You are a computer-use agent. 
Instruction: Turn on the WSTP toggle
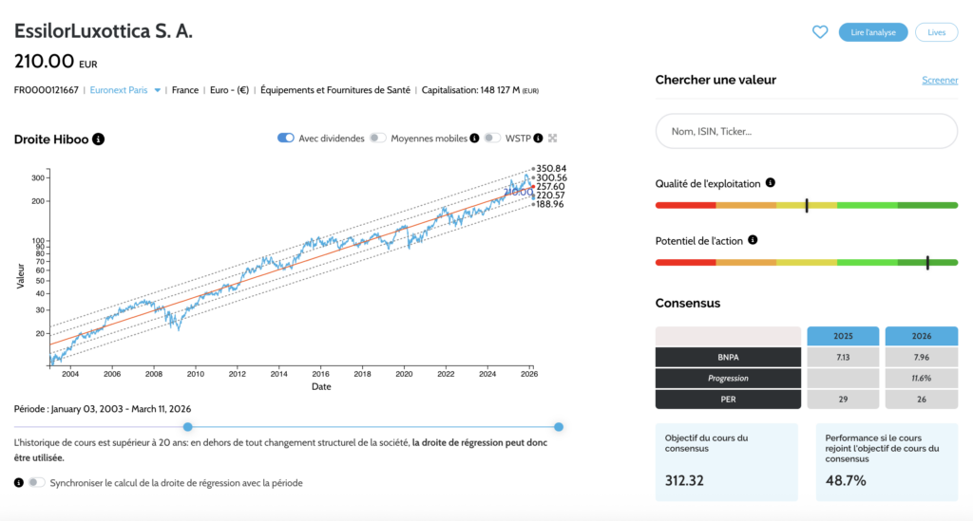click(491, 139)
